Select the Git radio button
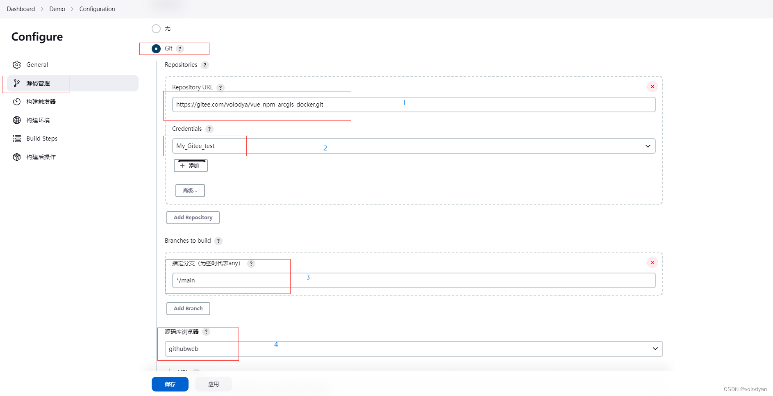The image size is (773, 396). 156,48
